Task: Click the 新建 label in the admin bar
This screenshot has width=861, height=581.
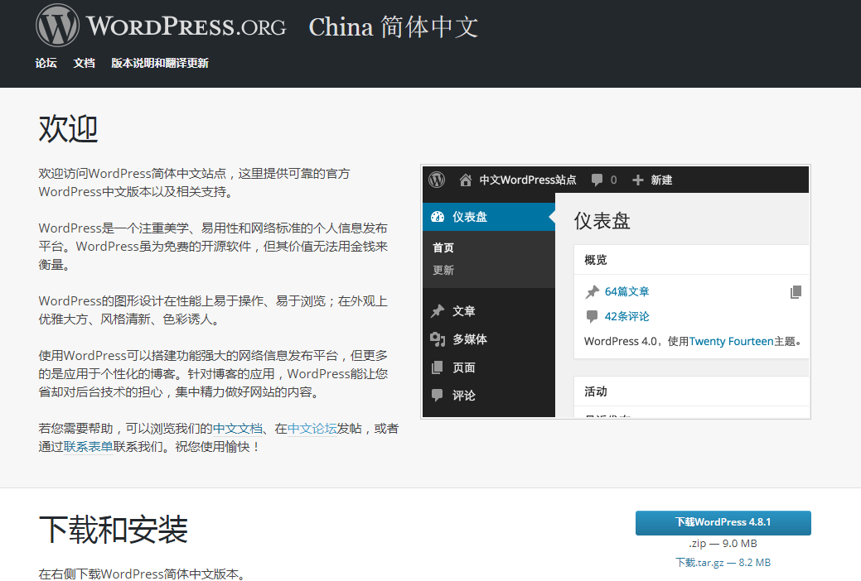Action: coord(661,180)
